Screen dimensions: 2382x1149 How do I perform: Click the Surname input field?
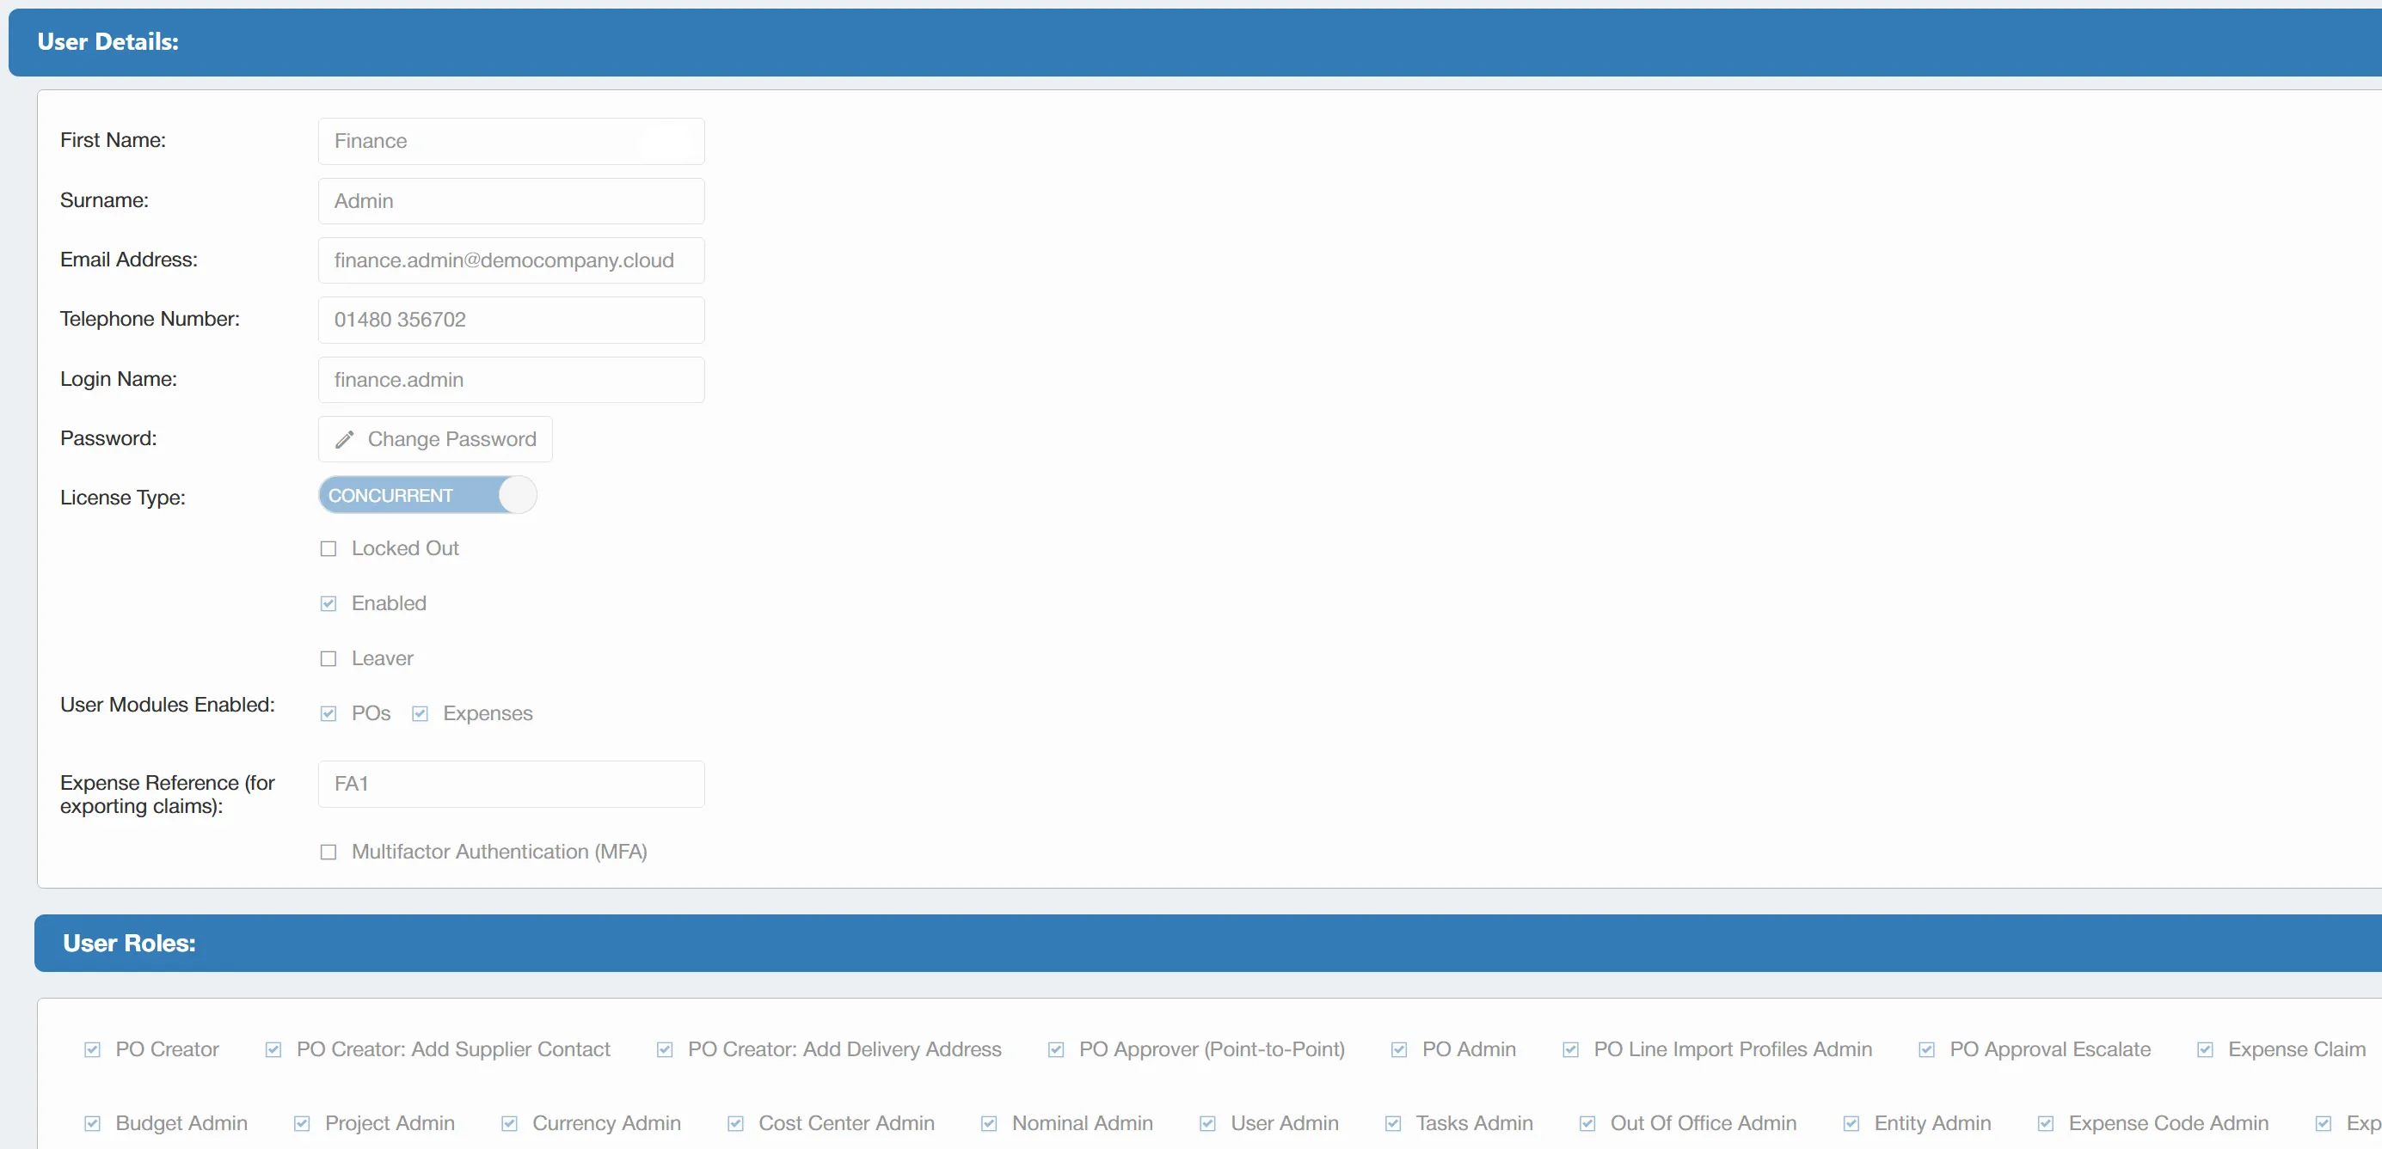tap(512, 200)
